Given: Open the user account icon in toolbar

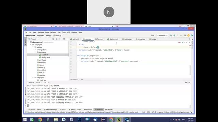Looking at the screenshot, I should click(x=152, y=36).
